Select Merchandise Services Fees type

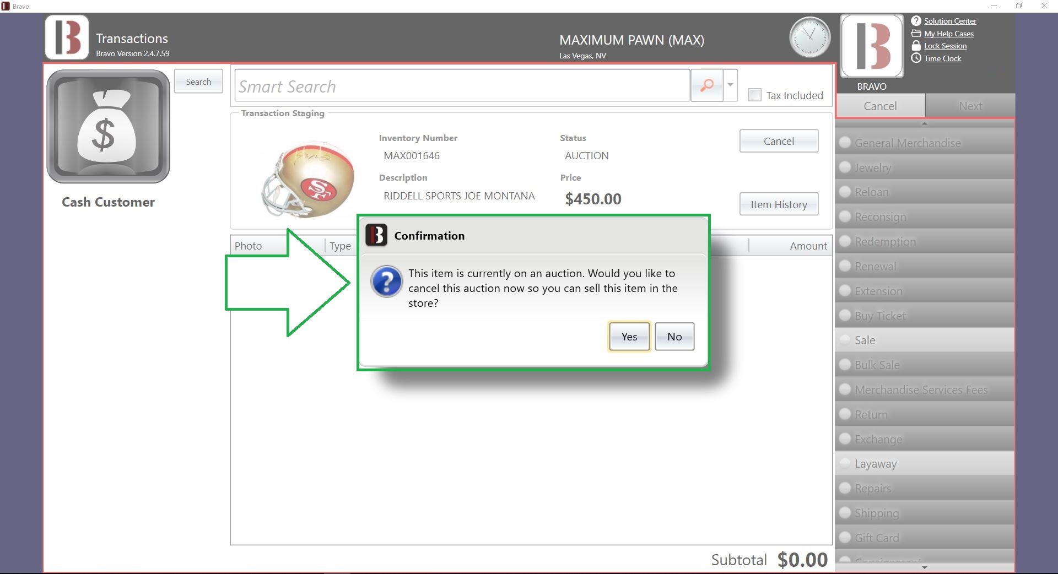point(925,389)
